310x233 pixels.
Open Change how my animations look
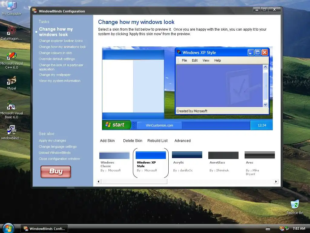[x=62, y=47]
